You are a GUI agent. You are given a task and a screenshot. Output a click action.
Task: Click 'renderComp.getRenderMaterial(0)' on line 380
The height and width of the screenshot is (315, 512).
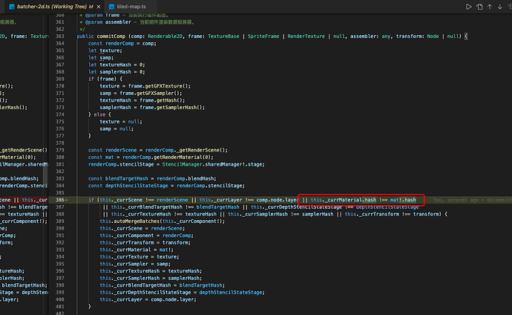point(168,157)
